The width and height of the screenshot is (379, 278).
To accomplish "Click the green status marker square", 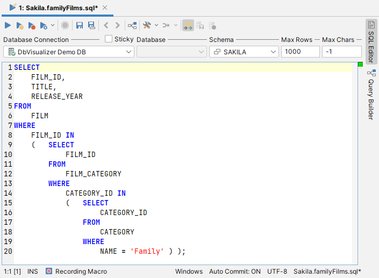I will point(360,65).
